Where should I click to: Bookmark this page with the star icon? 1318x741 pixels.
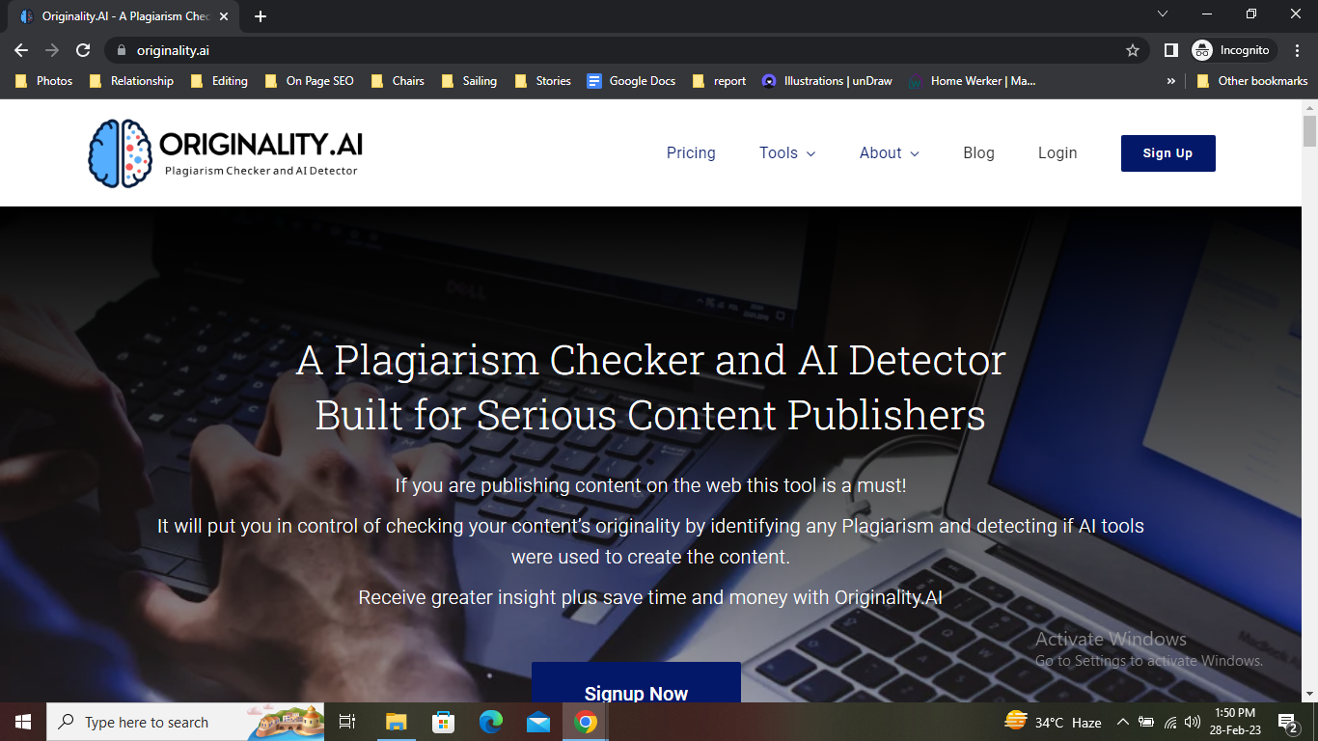click(x=1133, y=50)
